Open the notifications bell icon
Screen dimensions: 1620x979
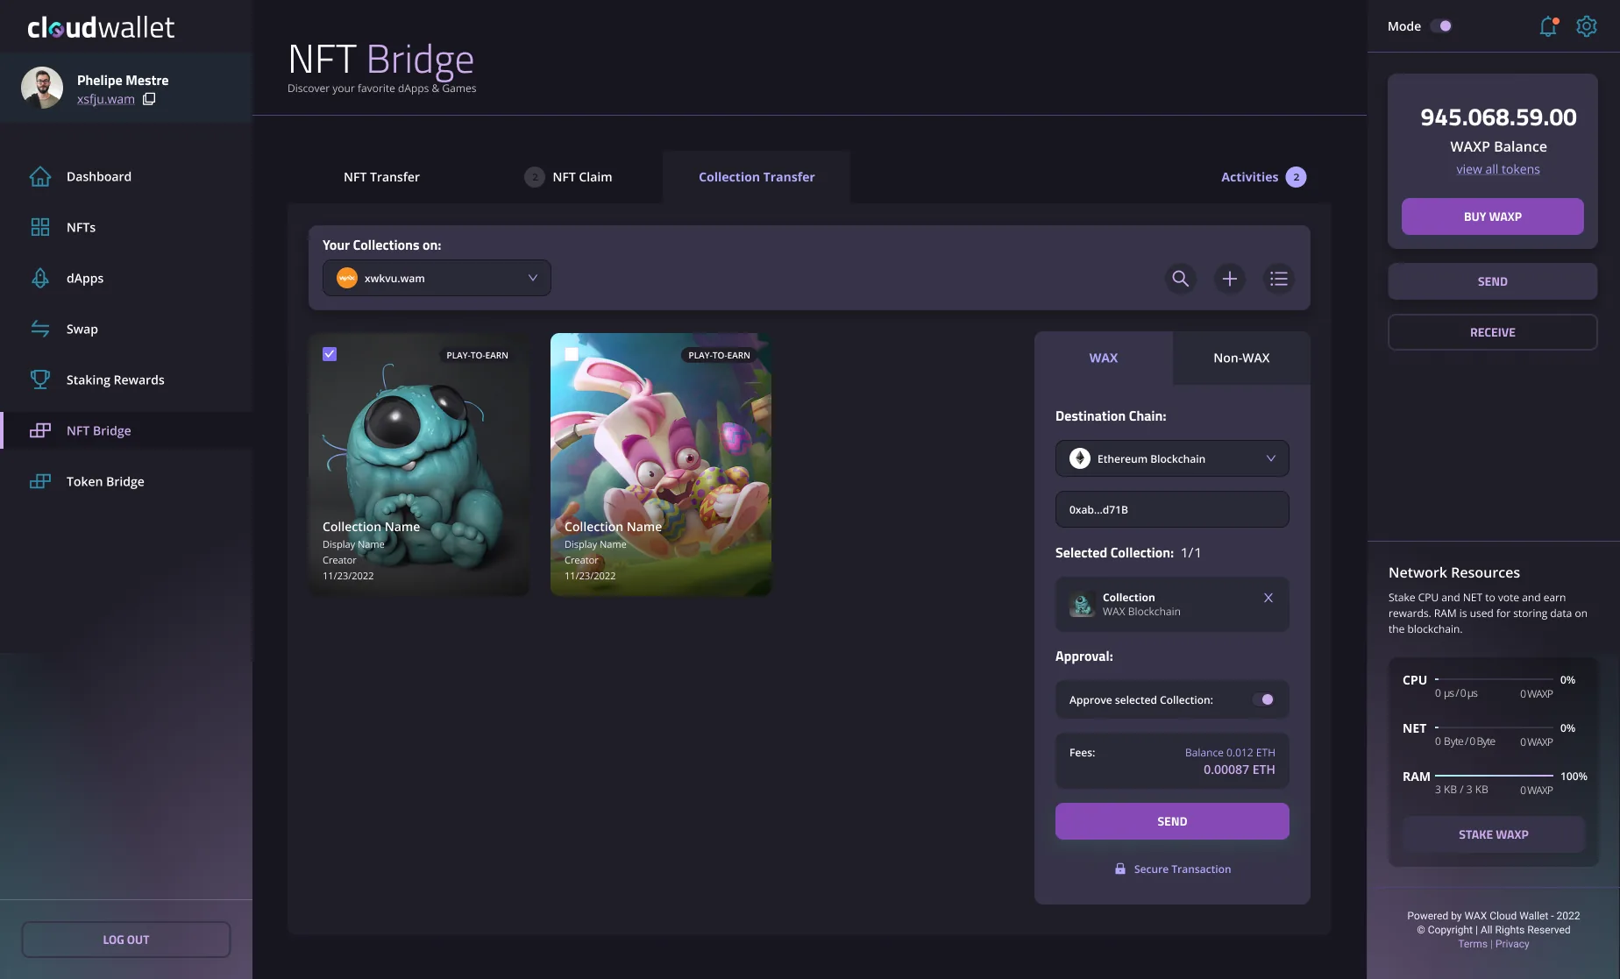point(1548,26)
